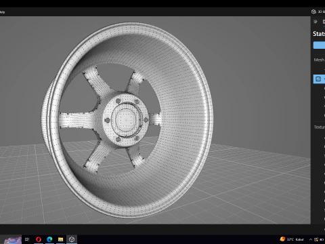Tick the highlighted blue checkbox in Stats panel
Screen dimensions: 325x244
coord(318,79)
